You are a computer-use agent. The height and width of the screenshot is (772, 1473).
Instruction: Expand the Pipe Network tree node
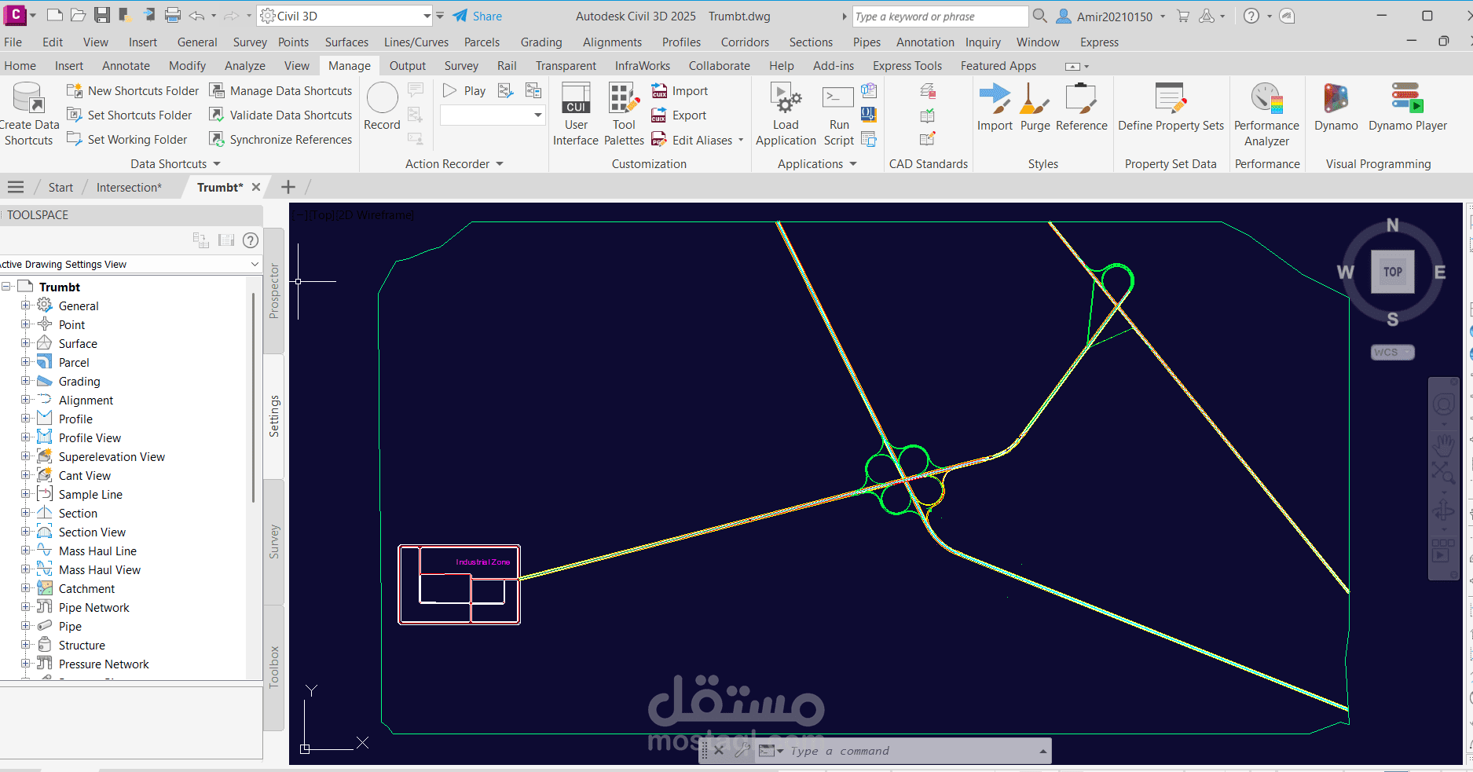pyautogui.click(x=26, y=607)
